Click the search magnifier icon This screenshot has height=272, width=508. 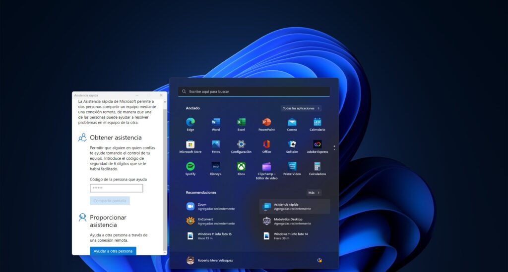point(184,91)
